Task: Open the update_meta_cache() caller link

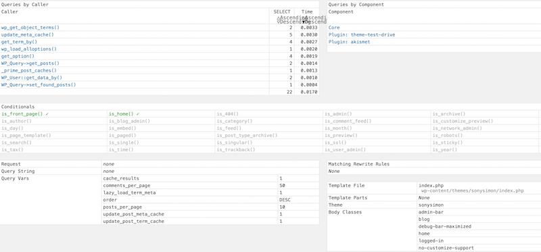Action: (28, 35)
